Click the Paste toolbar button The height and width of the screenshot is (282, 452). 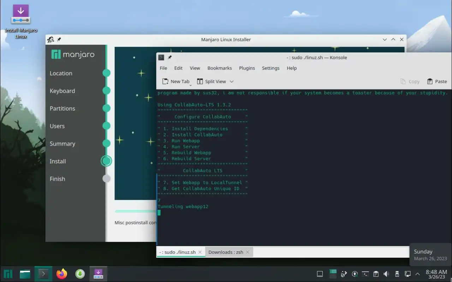click(437, 81)
